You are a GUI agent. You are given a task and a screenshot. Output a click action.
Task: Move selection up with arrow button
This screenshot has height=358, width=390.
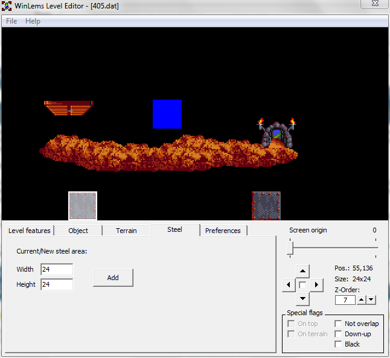click(302, 271)
